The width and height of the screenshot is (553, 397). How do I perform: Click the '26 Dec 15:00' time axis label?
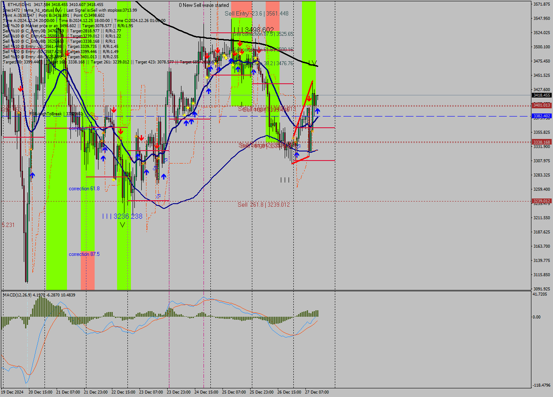[x=289, y=392]
